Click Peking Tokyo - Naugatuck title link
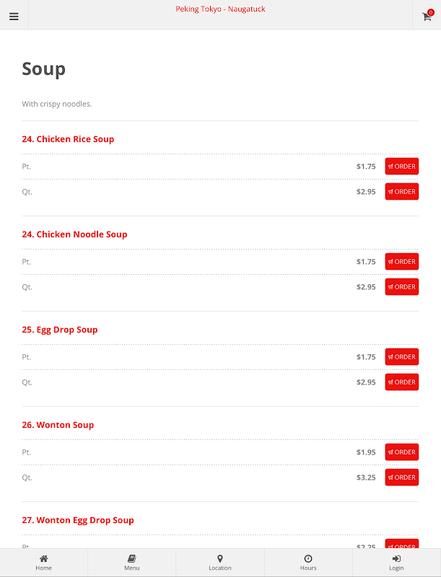The image size is (441, 577). coord(220,9)
